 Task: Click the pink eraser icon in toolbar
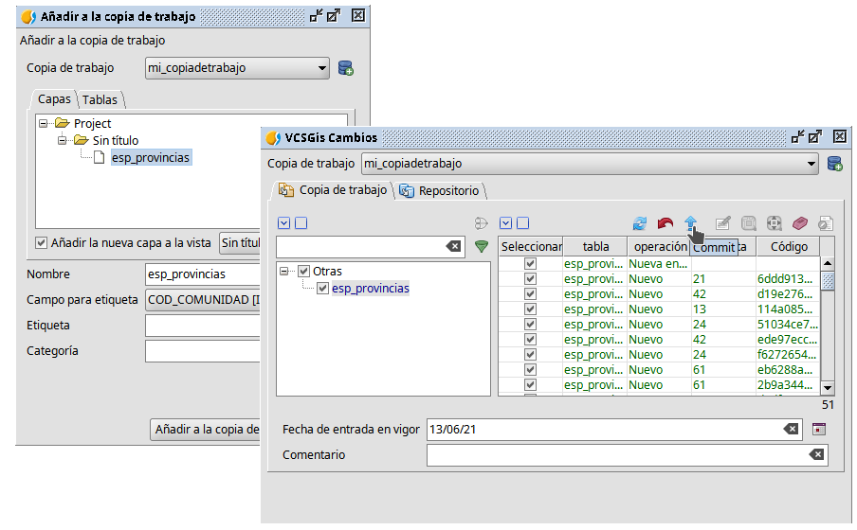tap(800, 223)
